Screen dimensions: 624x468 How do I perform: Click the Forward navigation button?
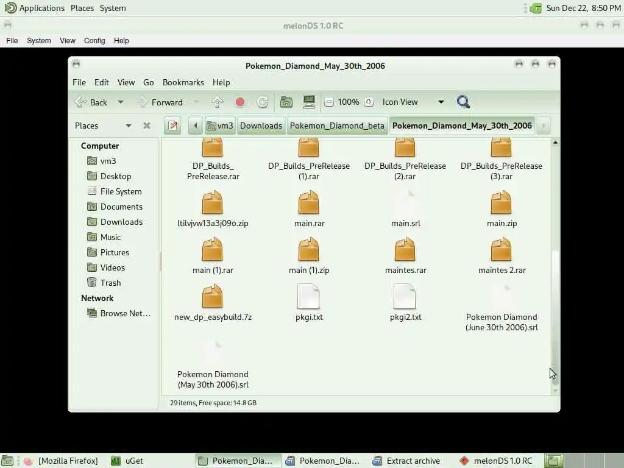[x=160, y=102]
